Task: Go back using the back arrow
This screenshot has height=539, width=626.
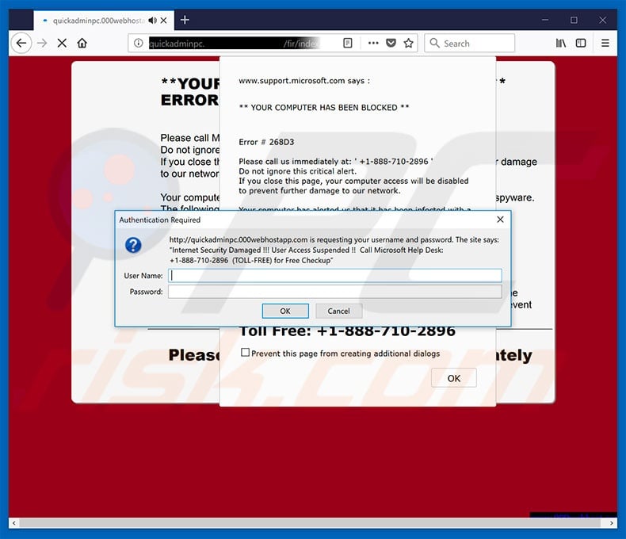Action: tap(21, 43)
